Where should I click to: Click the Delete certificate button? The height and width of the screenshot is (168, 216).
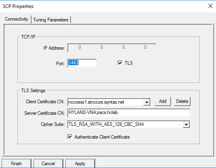(182, 101)
